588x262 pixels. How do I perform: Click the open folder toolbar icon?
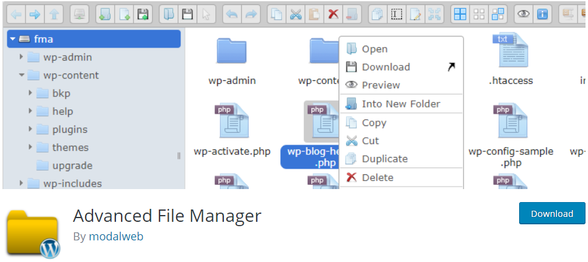(x=168, y=15)
